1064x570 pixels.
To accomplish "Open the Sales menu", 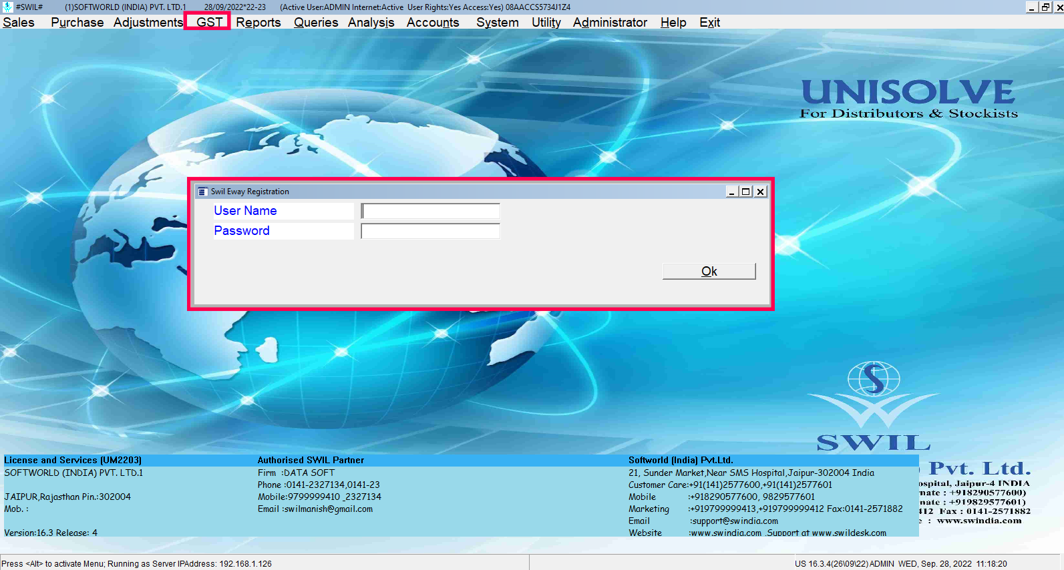I will coord(19,23).
